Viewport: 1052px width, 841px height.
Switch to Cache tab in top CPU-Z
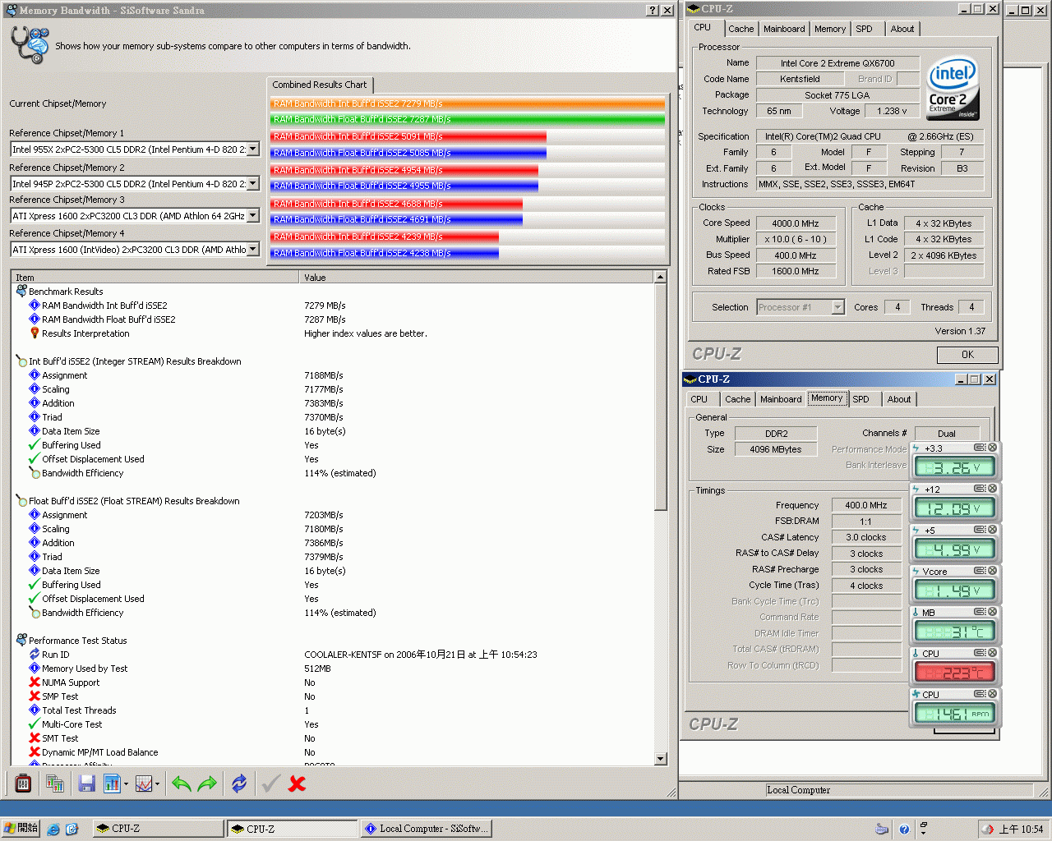tap(741, 29)
